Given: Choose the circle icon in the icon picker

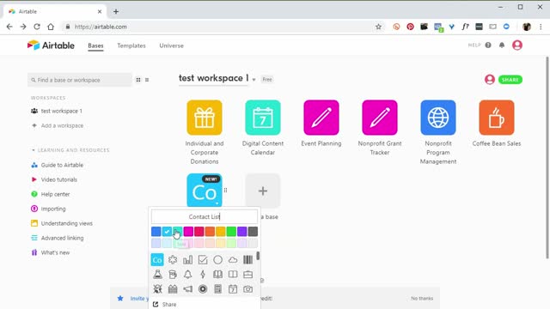Looking at the screenshot, I should tap(217, 259).
